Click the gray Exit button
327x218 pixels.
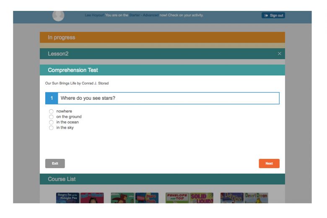[x=55, y=163]
